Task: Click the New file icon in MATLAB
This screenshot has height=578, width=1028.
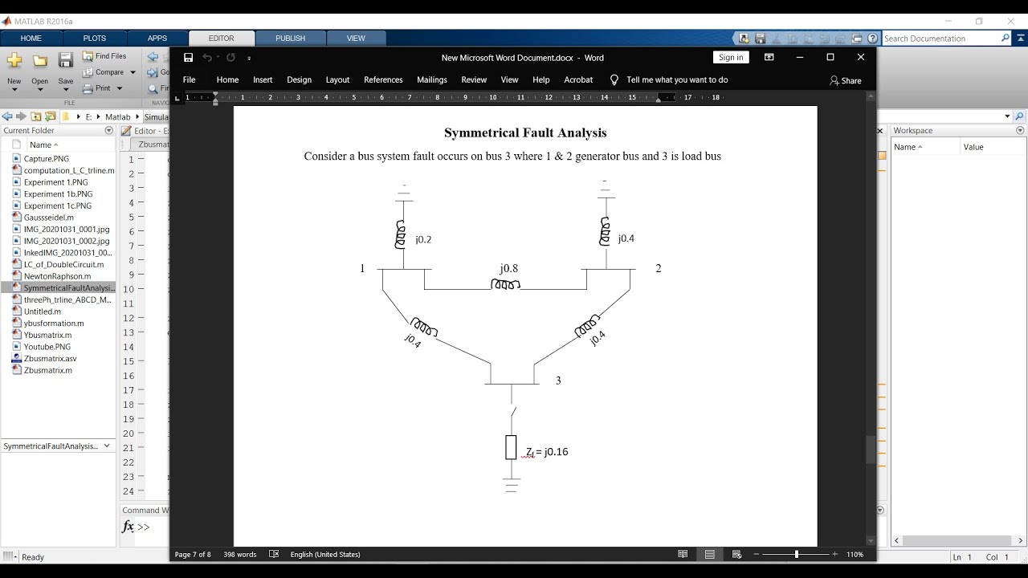Action: [14, 61]
